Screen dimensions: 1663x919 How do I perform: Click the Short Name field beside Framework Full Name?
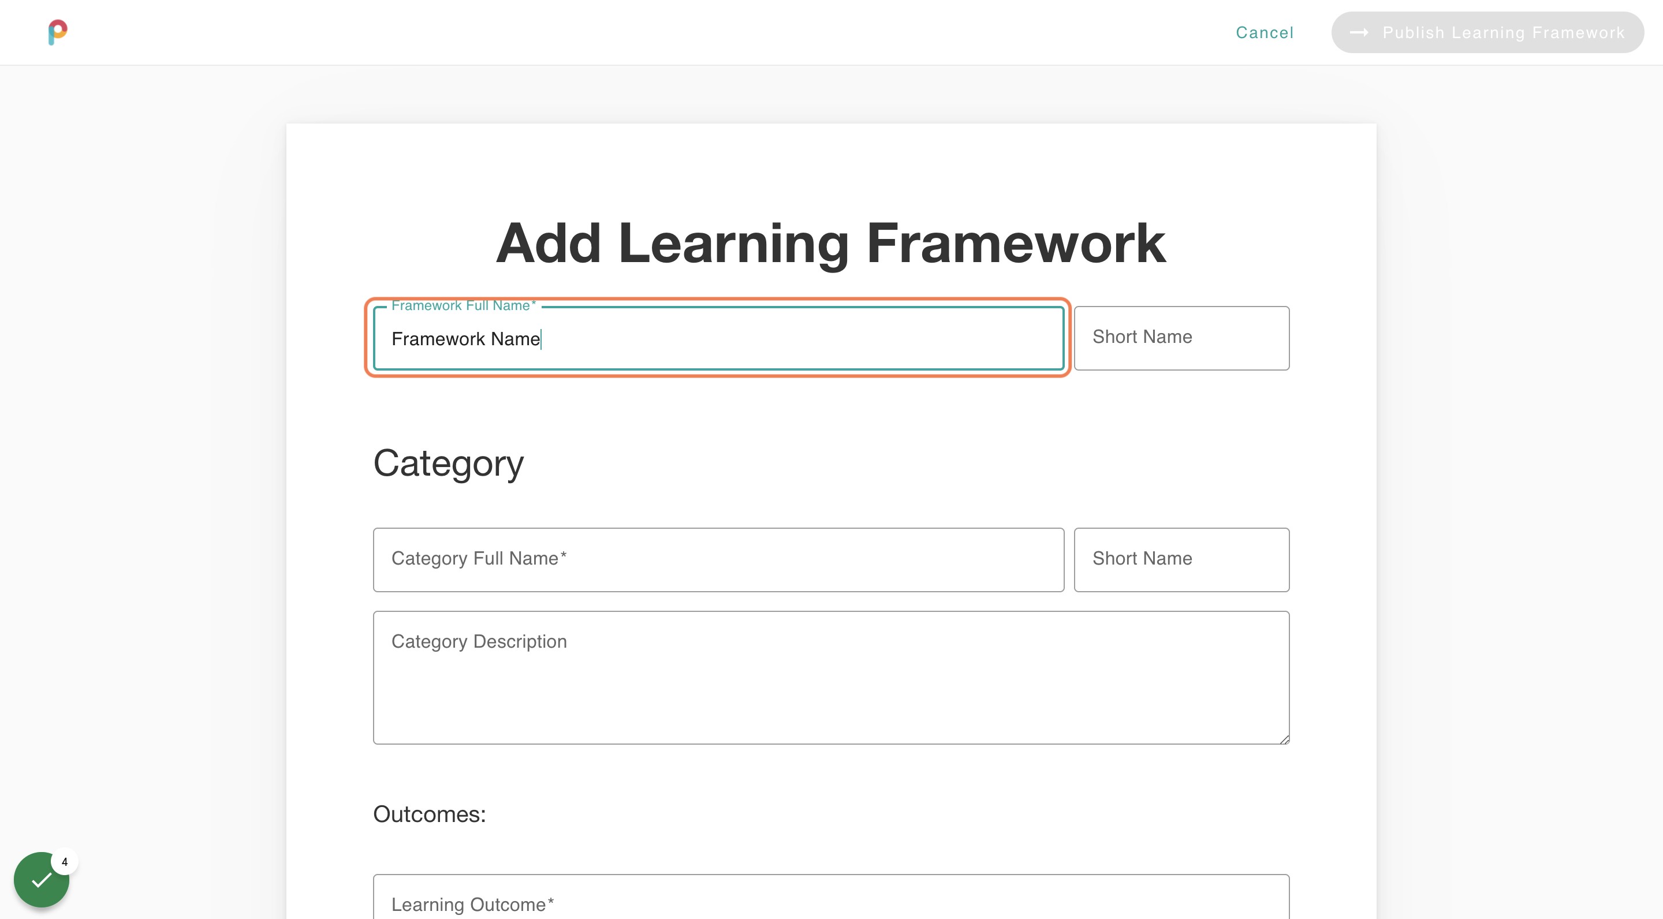[1181, 338]
